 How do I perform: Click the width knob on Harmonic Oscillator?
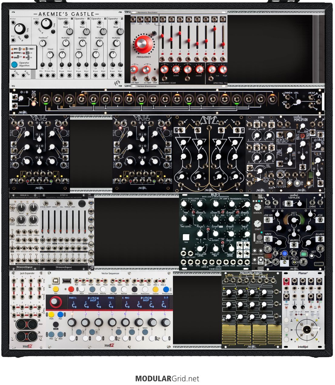176,70
